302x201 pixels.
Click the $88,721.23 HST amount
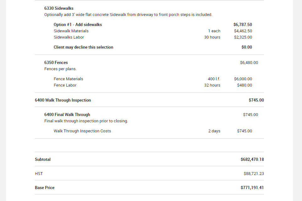254,174
